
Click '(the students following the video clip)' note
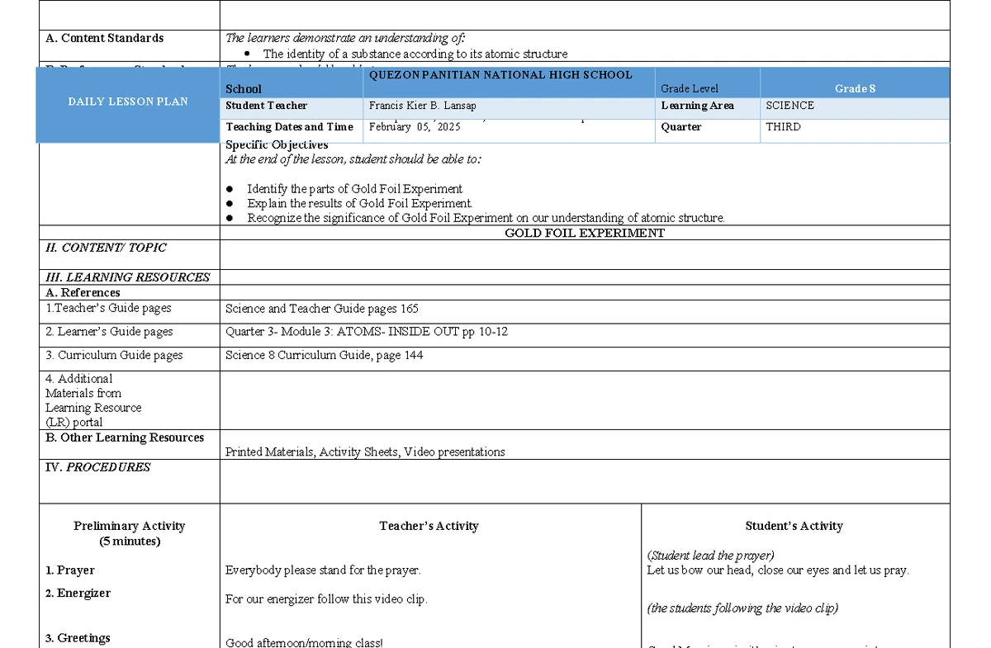[x=742, y=608]
